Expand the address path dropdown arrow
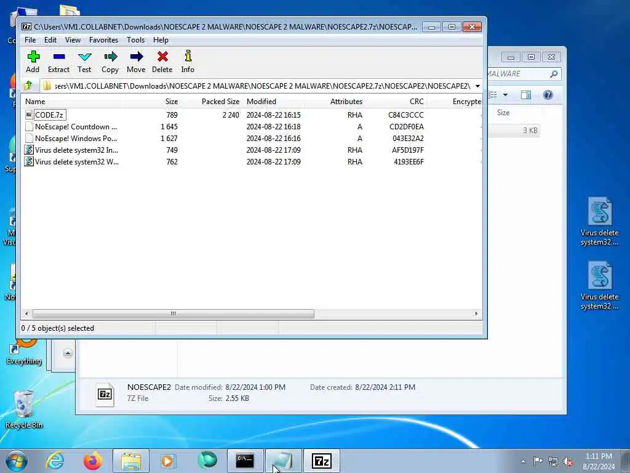The image size is (630, 473). 477,86
